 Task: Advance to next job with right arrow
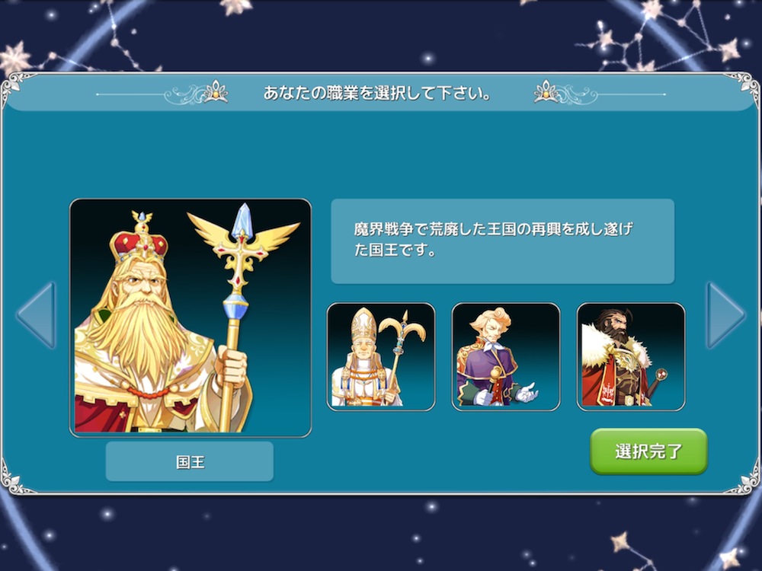pos(725,315)
